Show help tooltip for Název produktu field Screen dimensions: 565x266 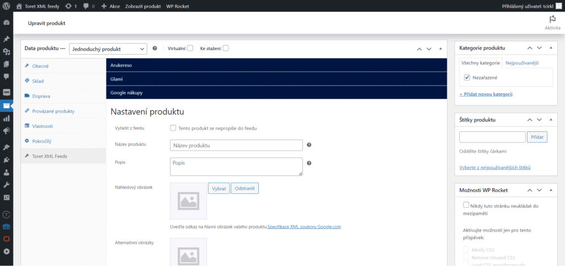[x=309, y=145]
